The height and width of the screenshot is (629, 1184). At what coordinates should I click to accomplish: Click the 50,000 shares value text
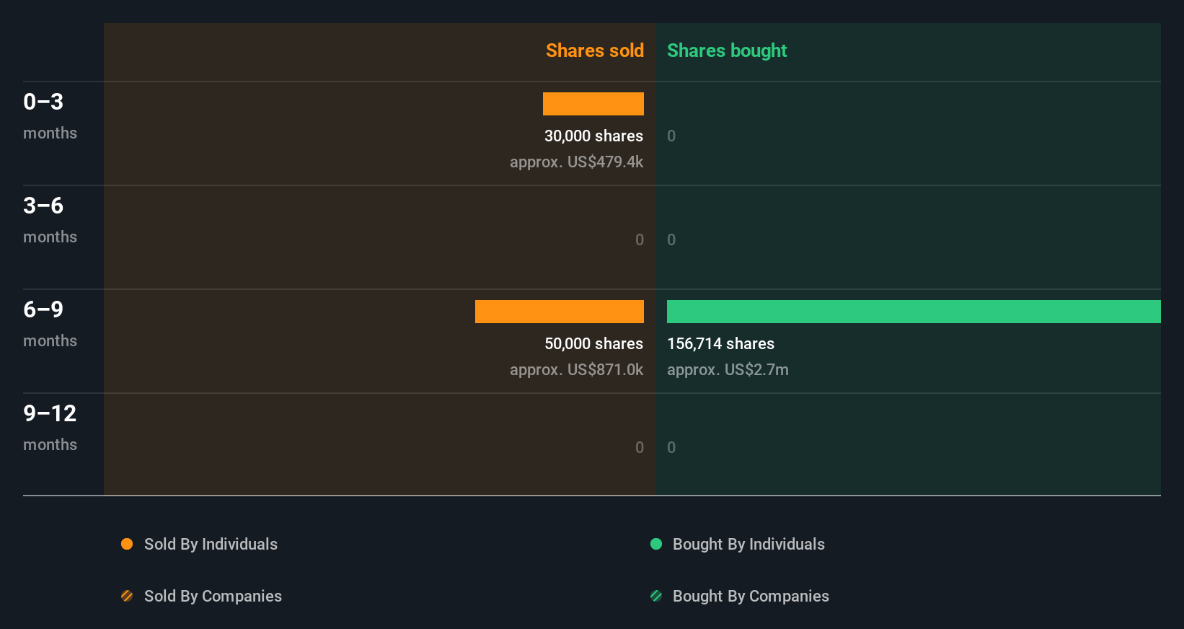tap(593, 343)
